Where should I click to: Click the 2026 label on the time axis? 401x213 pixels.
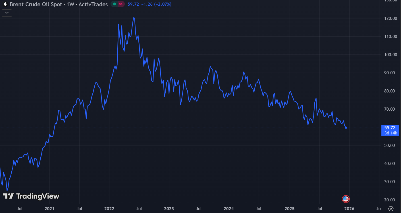(x=349, y=209)
